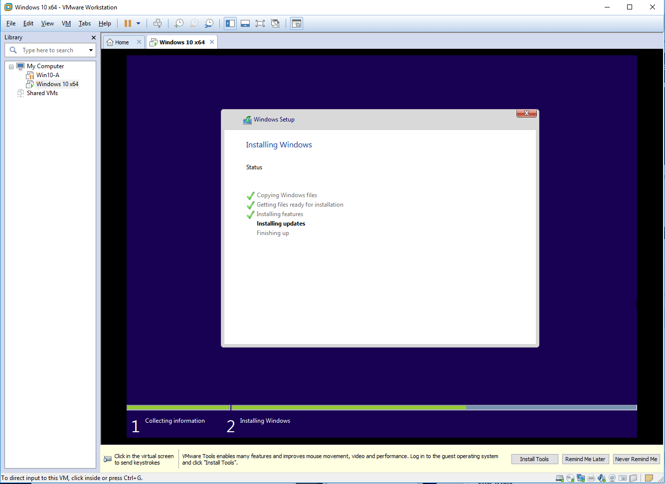
Task: Open the Edit menu
Action: [x=28, y=23]
